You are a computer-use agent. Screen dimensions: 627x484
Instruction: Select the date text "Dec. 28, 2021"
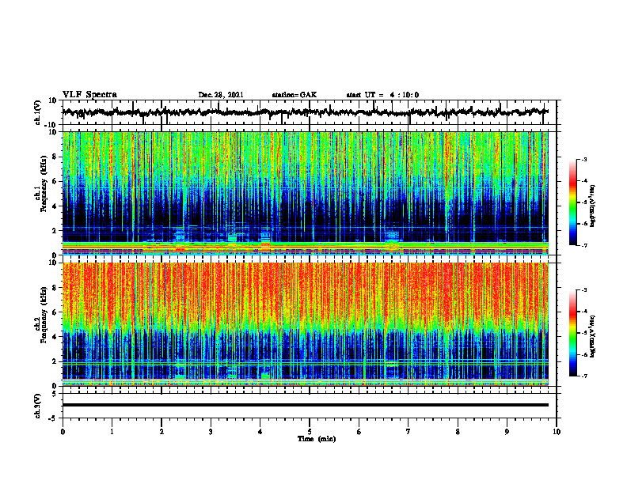[x=221, y=95]
